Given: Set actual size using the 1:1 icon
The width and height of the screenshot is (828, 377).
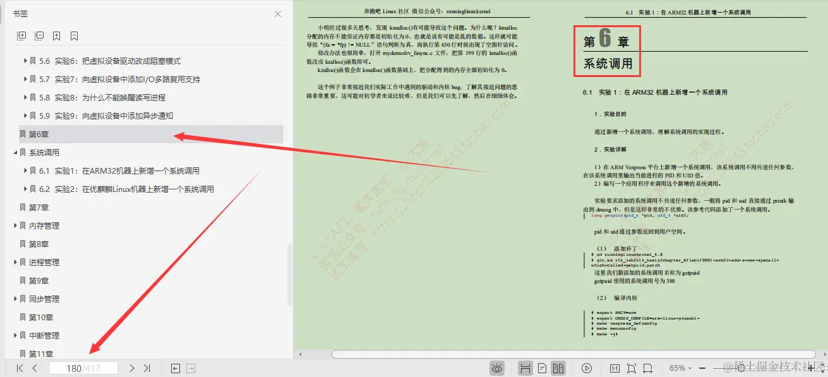Looking at the screenshot, I should tap(614, 368).
